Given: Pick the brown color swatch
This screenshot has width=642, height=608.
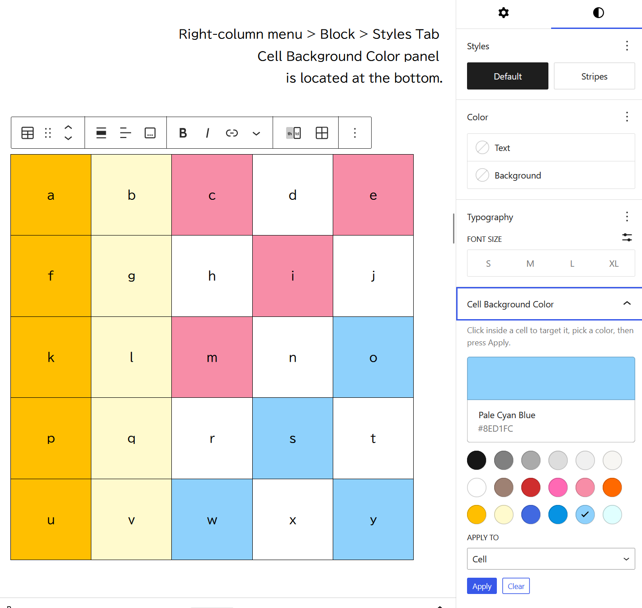Looking at the screenshot, I should tap(504, 487).
